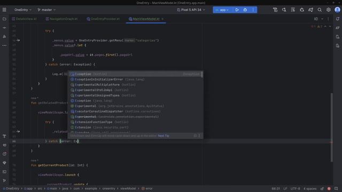Open the Commit tool window

(4, 28)
